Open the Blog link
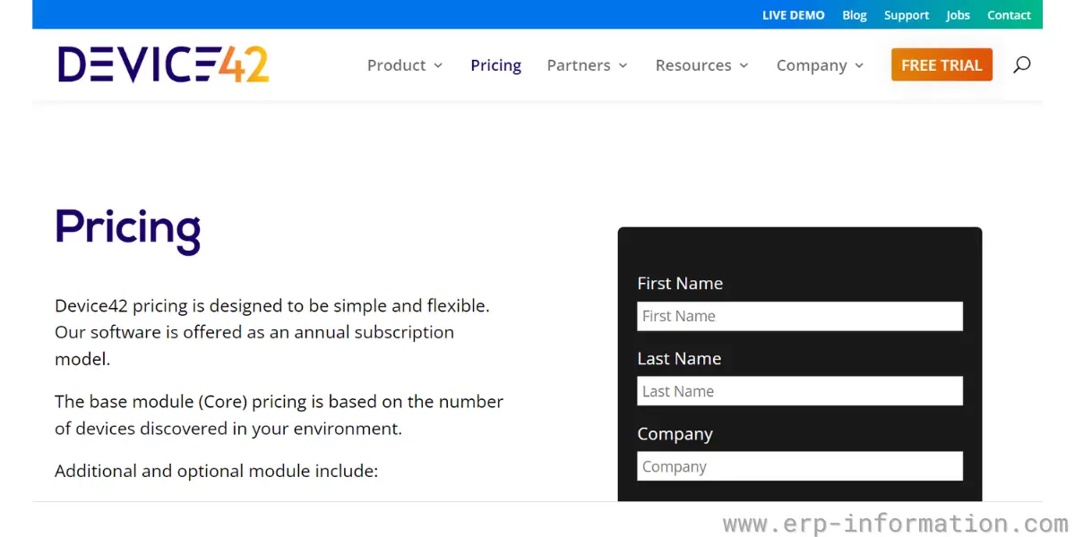This screenshot has width=1075, height=537. tap(855, 15)
